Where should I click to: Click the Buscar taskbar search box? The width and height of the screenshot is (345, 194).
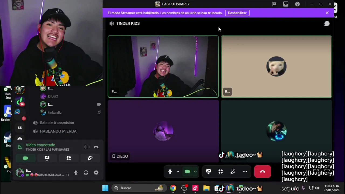[x=139, y=188]
